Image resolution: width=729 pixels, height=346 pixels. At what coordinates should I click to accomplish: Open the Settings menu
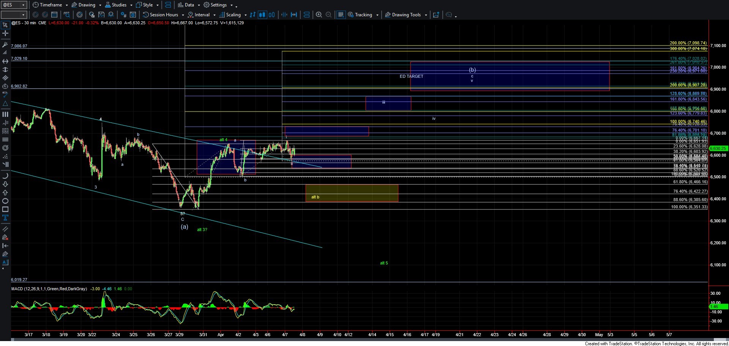[x=218, y=5]
